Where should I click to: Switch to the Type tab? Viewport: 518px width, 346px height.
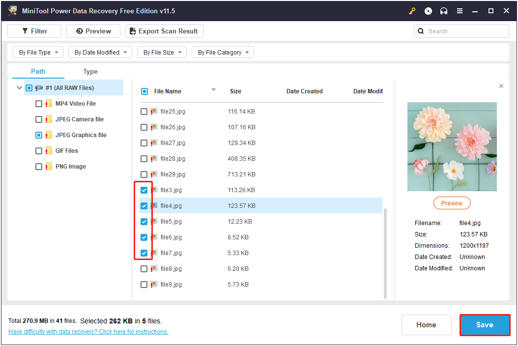click(90, 71)
